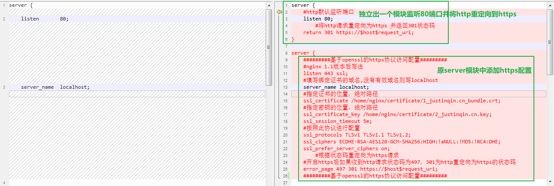Select the '#开启https后如果收到http请求' comment line
Image resolution: width=554 pixels, height=186 pixels.
coord(409,162)
